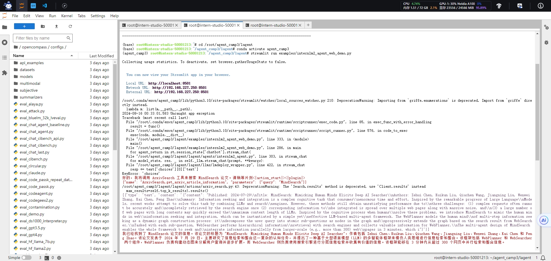Sort files using the Name column arrow
Viewport: 551px width, 261px height.
[x=72, y=56]
